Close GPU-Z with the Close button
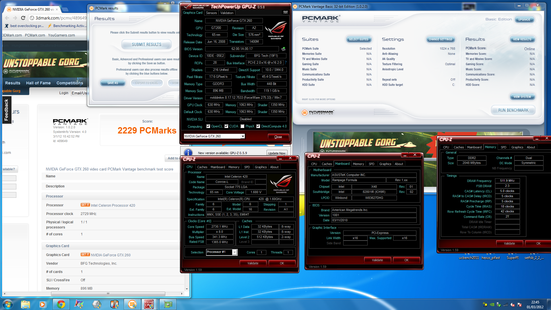The image size is (551, 310). pyautogui.click(x=278, y=137)
